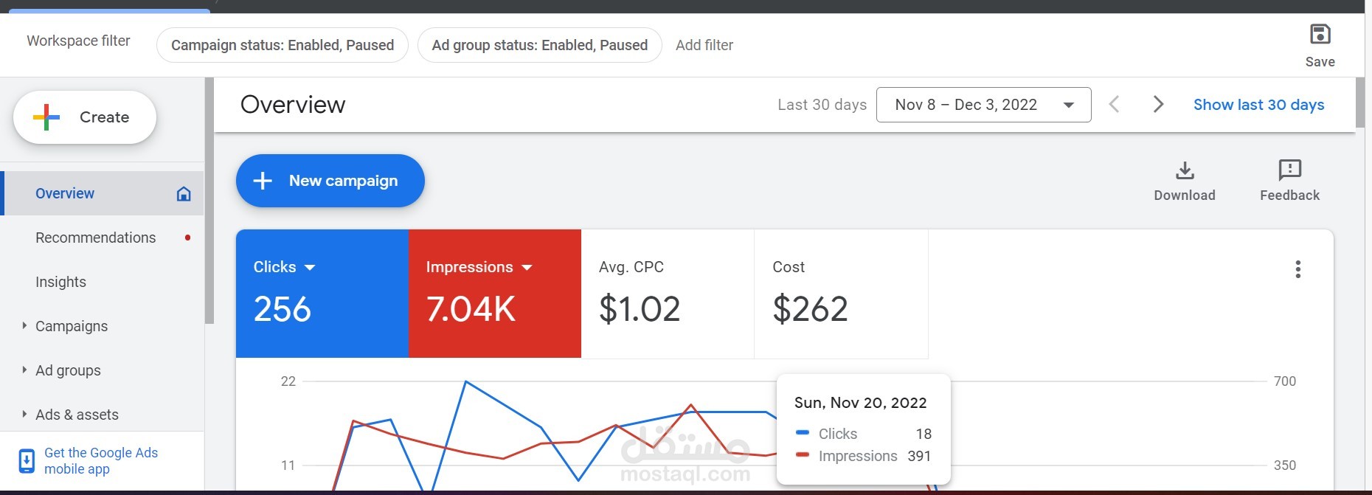Screen dimensions: 1372x495
Task: Click the 256 clicks value
Action: click(x=283, y=309)
